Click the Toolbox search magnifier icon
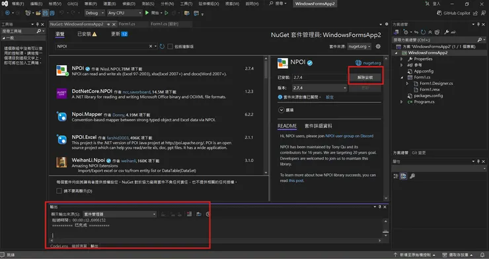The image size is (489, 259). [39, 31]
